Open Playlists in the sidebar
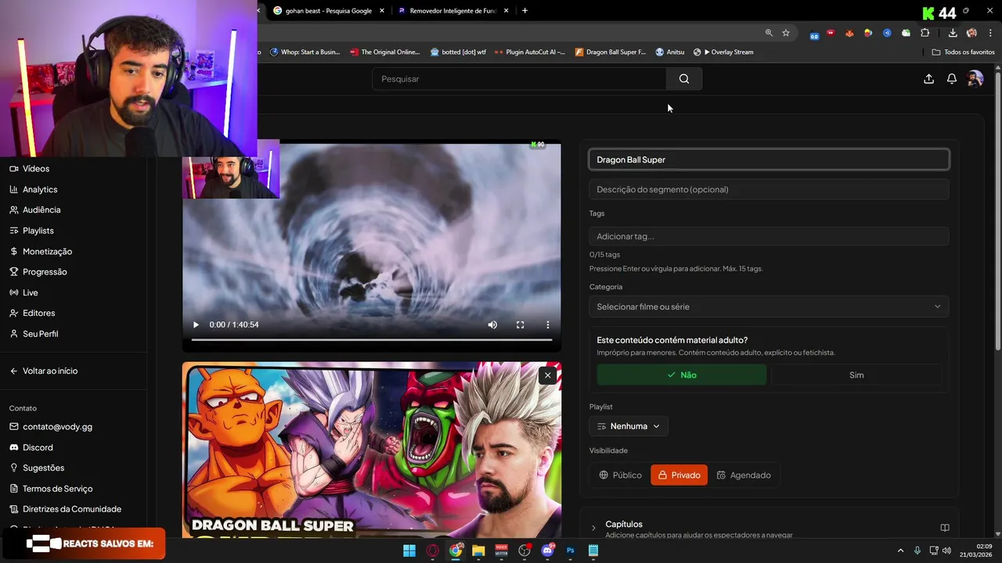Viewport: 1002px width, 563px height. click(32, 231)
